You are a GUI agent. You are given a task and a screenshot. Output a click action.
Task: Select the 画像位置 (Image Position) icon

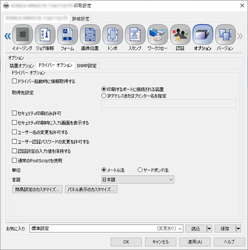click(90, 35)
